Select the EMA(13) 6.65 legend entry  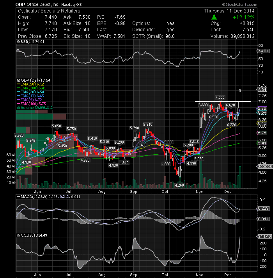(30, 96)
